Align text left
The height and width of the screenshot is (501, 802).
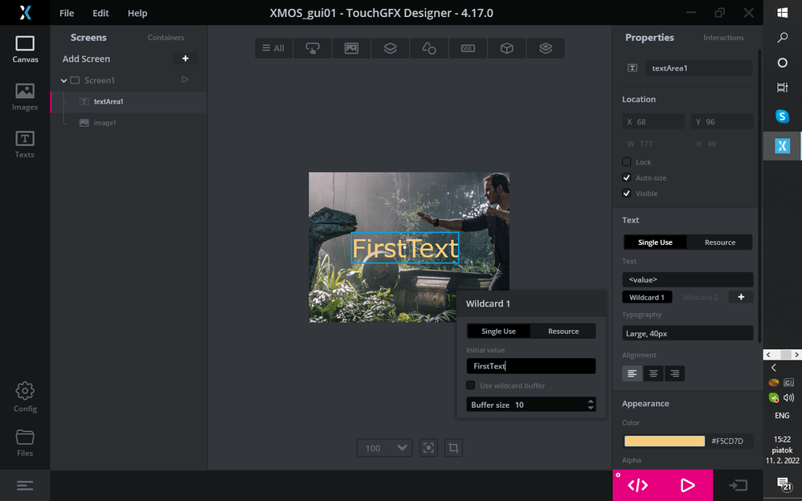(632, 373)
